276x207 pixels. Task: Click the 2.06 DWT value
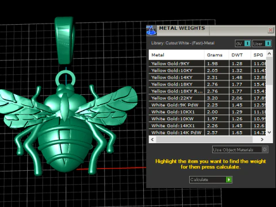237,98
